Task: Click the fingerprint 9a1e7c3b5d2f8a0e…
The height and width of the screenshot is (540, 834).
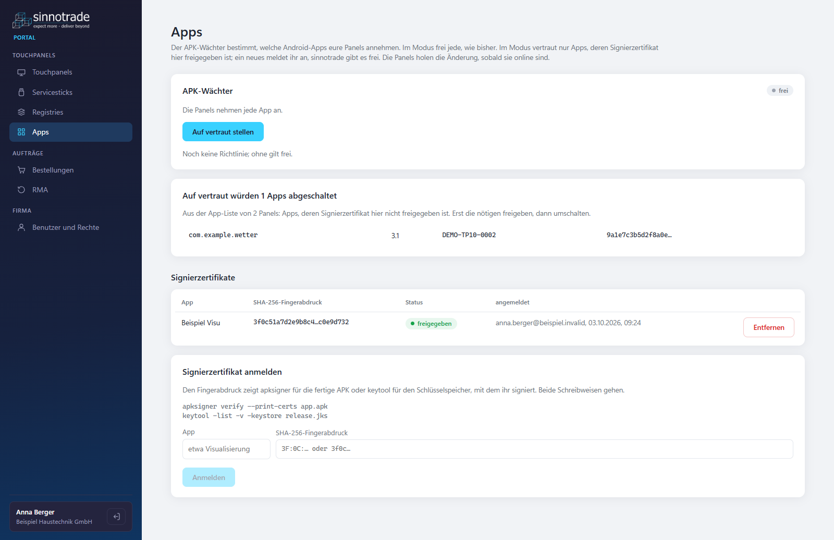Action: (x=639, y=235)
